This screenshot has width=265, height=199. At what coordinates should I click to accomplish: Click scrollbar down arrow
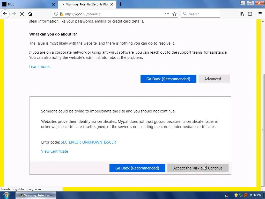pyautogui.click(x=263, y=189)
